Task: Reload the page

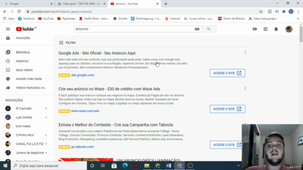Action: [x=19, y=11]
